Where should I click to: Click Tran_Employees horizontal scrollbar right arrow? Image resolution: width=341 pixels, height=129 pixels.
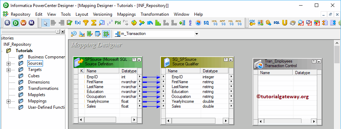pyautogui.click(x=314, y=122)
